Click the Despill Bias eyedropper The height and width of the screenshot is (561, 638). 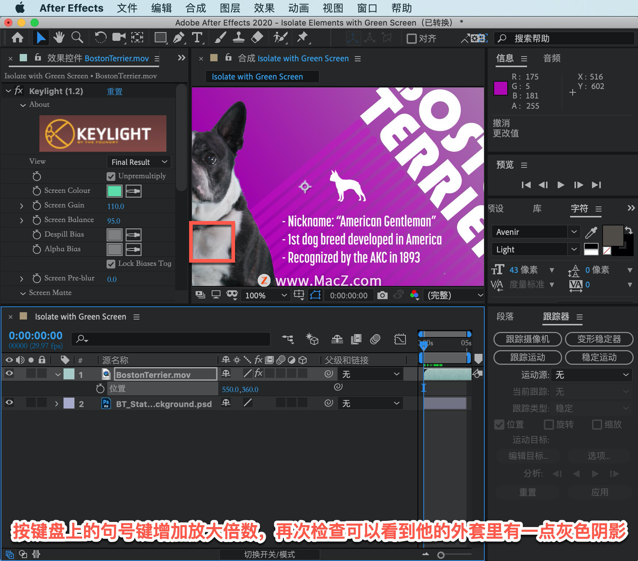[134, 235]
